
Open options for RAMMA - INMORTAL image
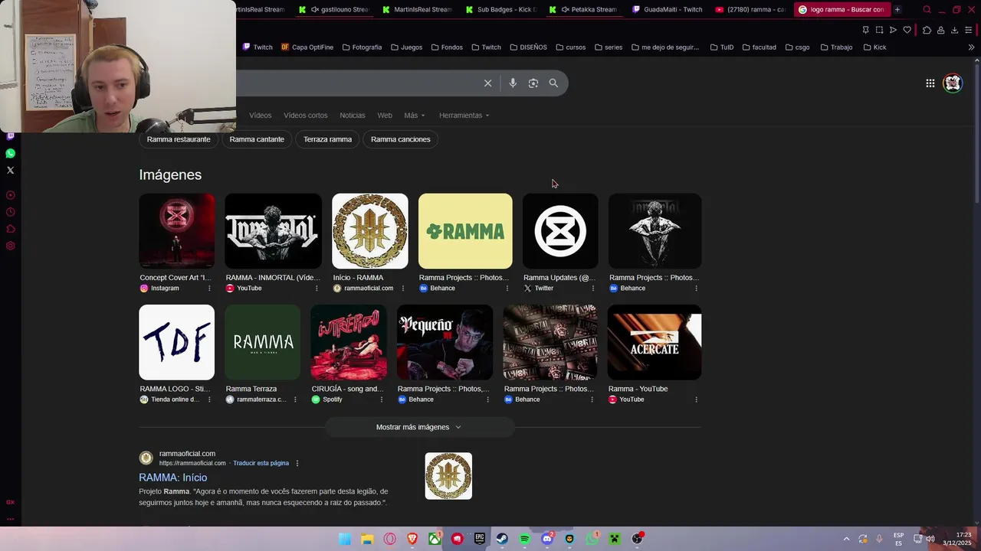pos(317,289)
